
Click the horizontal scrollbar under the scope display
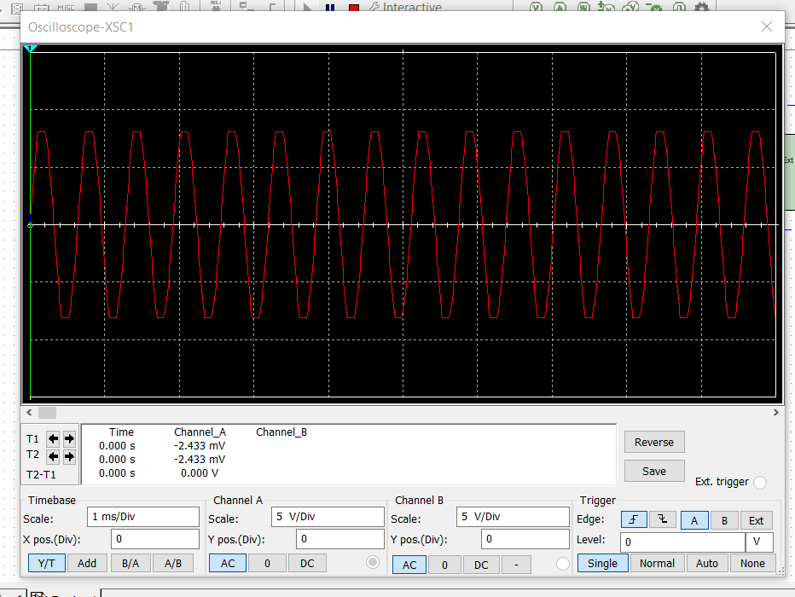[48, 412]
